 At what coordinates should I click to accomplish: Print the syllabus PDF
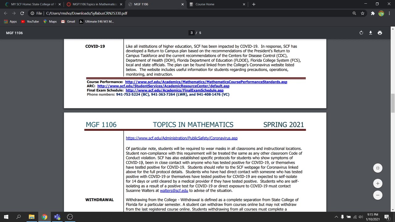(380, 33)
